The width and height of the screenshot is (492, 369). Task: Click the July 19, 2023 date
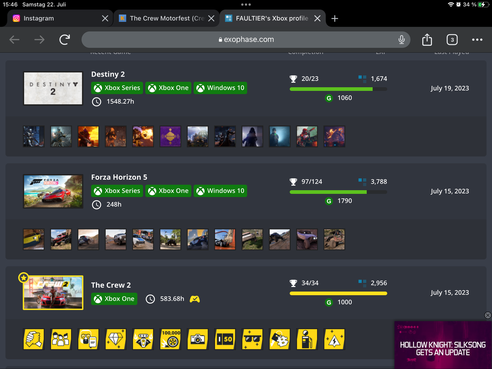pos(450,89)
